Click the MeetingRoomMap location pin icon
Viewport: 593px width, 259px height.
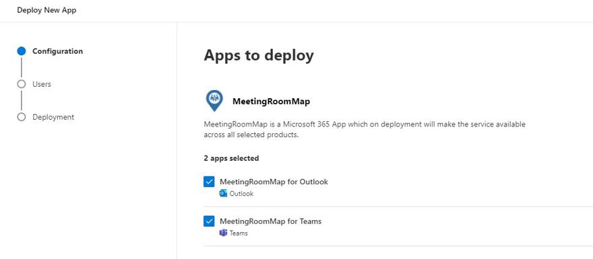(x=214, y=101)
